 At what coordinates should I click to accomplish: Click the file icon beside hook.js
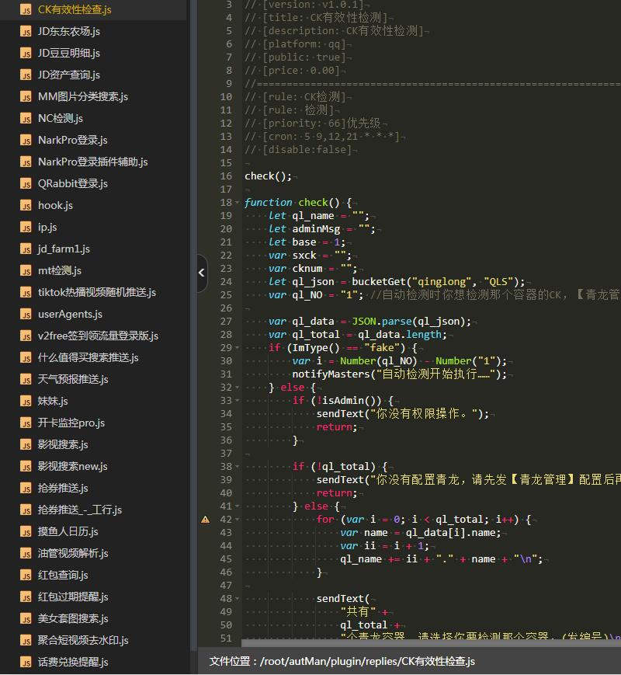point(25,206)
